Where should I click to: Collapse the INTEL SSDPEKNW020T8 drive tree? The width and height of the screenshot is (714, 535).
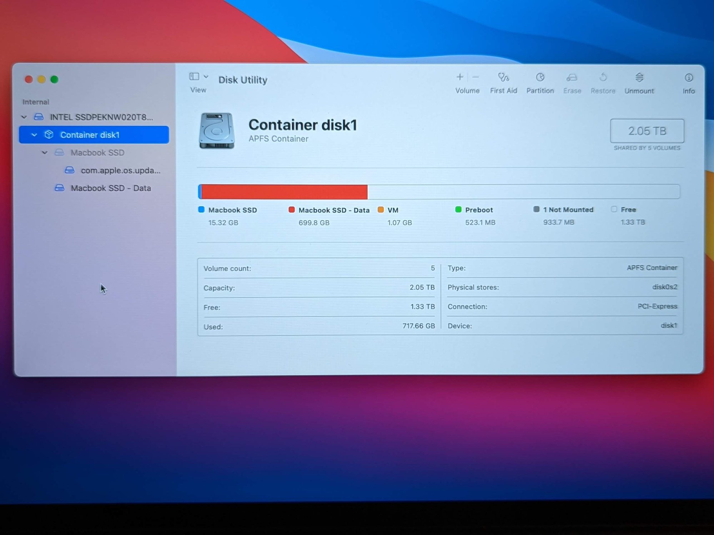(x=24, y=117)
